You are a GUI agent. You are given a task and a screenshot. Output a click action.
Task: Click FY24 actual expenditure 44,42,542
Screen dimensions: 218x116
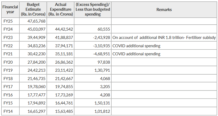[x=64, y=29]
